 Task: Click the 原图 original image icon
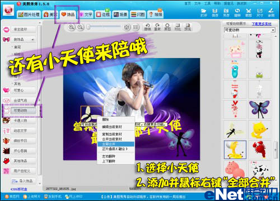[167, 27]
